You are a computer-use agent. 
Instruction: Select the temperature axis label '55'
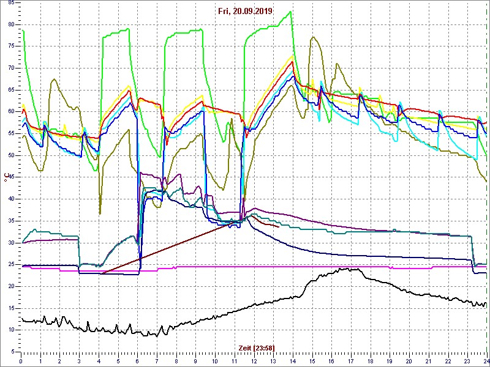click(10, 133)
